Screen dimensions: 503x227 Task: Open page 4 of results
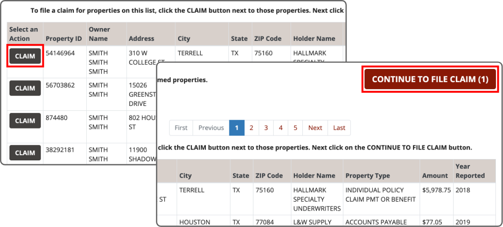click(x=281, y=128)
